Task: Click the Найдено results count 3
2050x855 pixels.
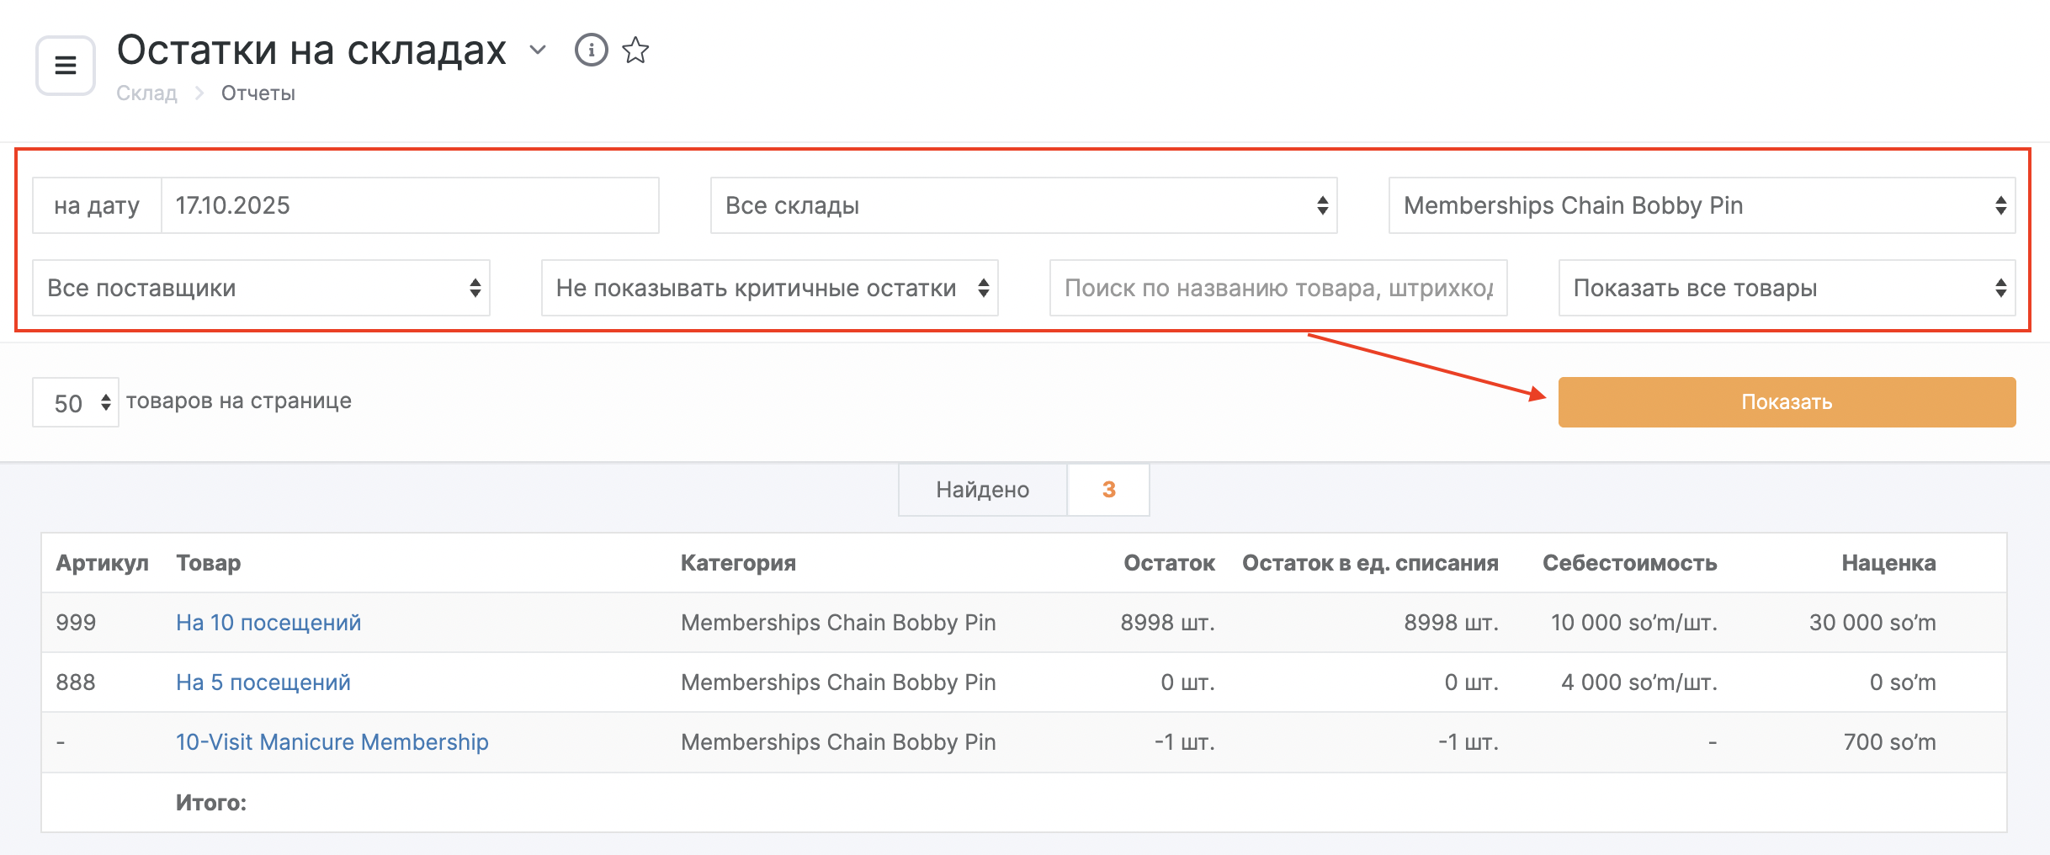Action: [x=1108, y=490]
